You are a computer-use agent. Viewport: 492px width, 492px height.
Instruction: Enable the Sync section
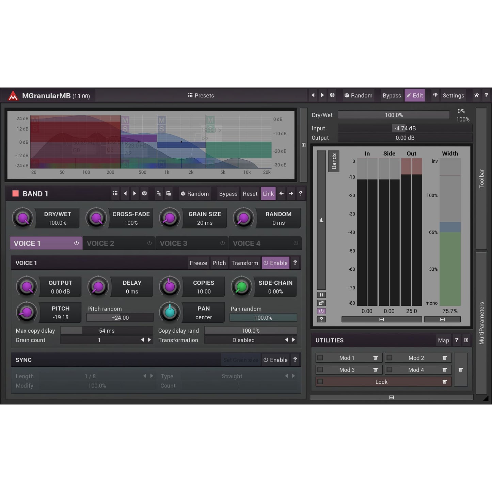(x=275, y=360)
